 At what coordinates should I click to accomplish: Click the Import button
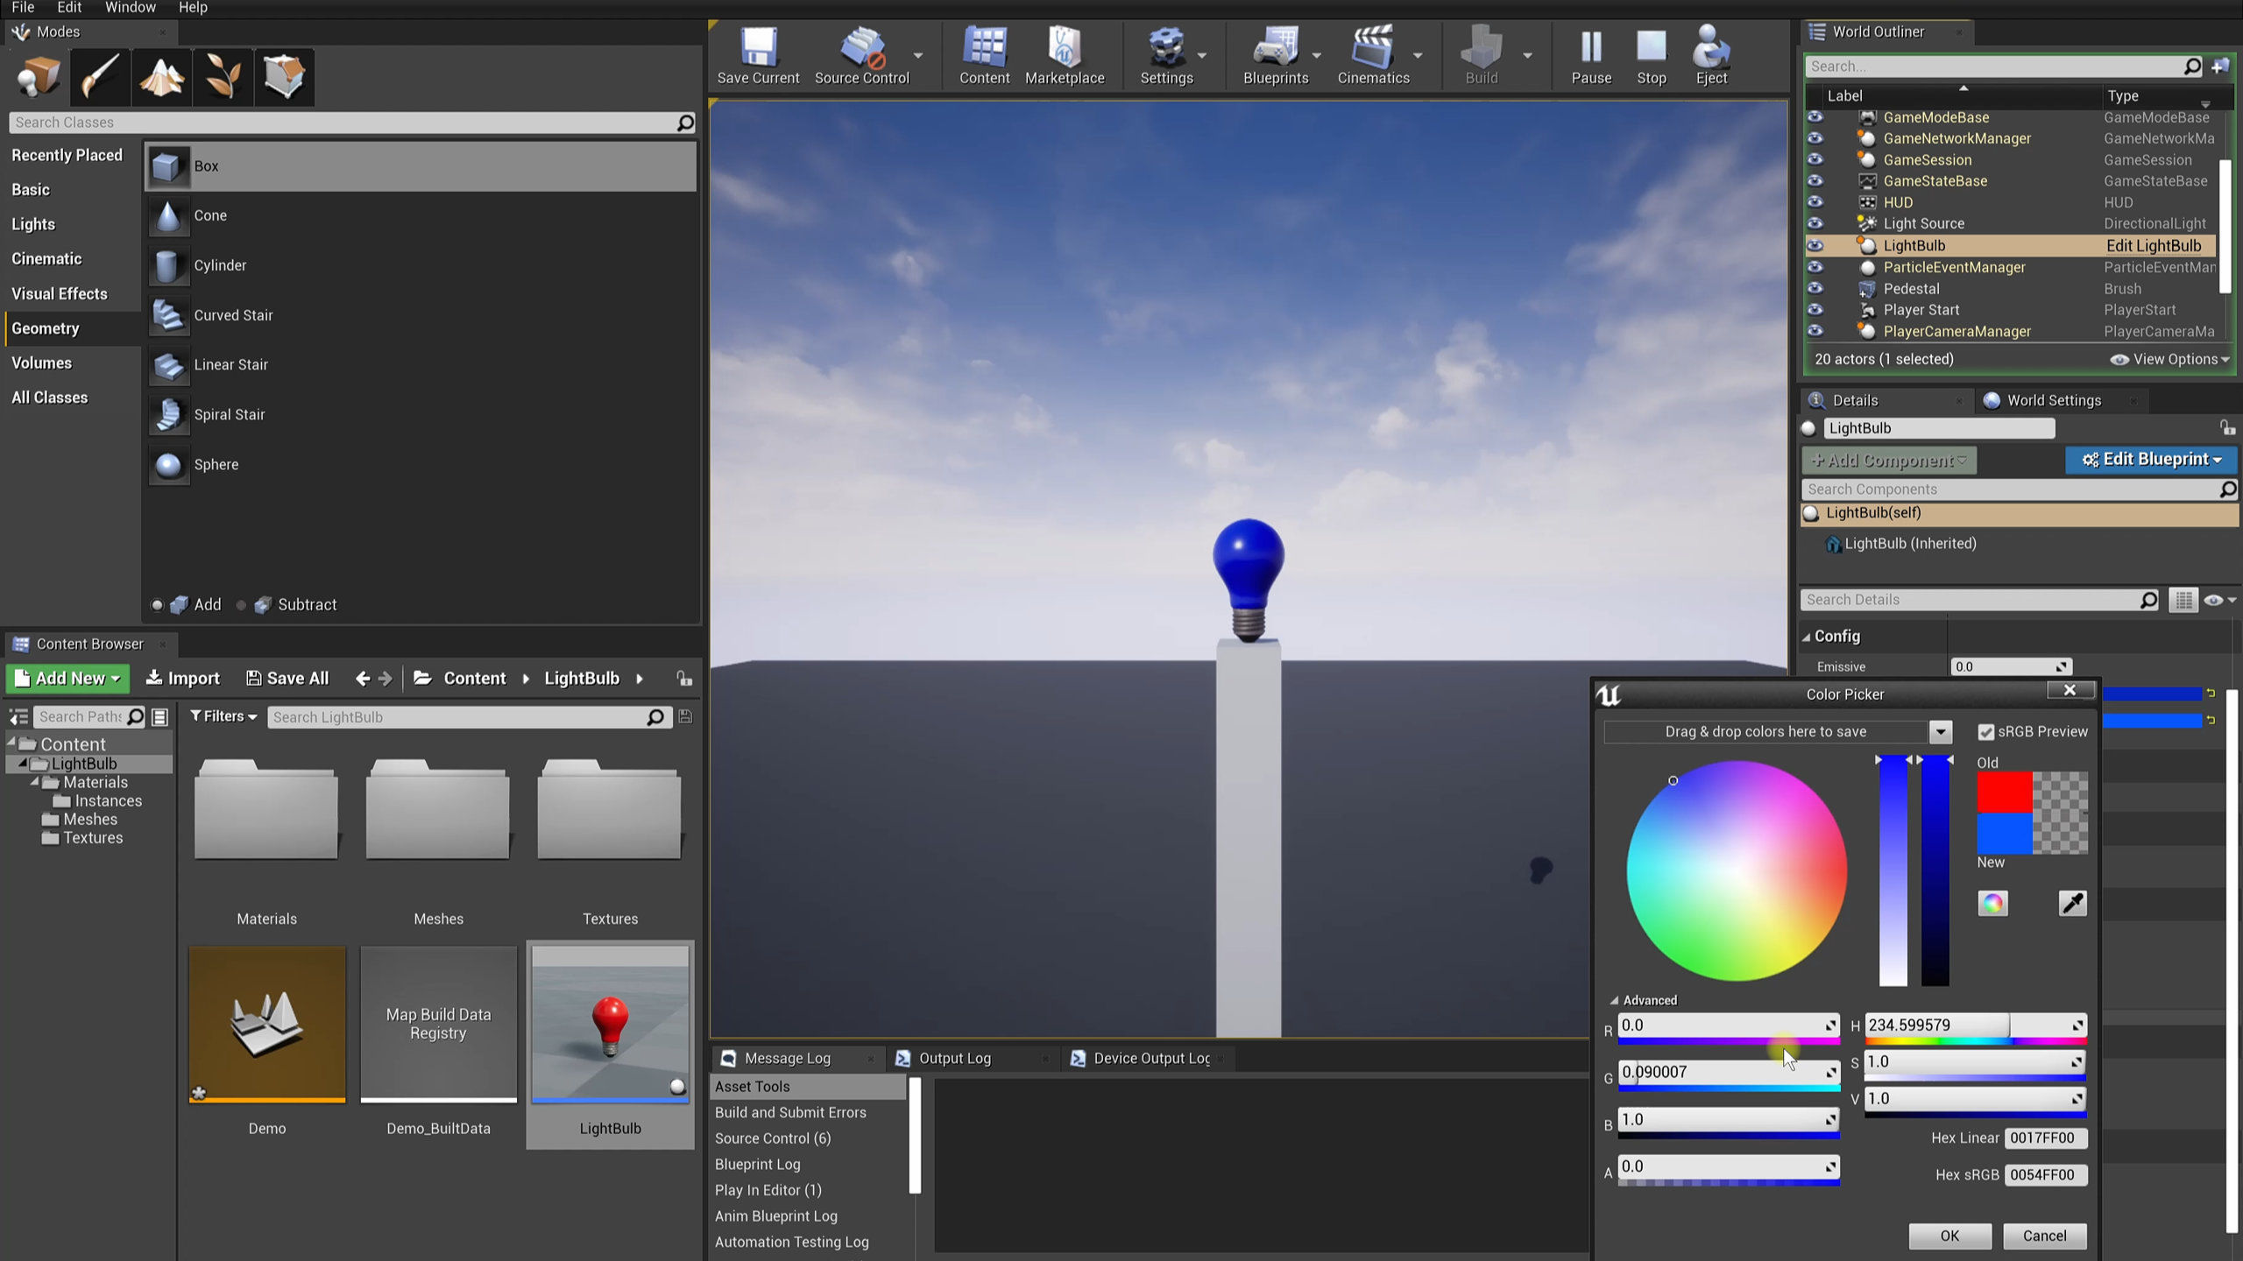[x=182, y=679]
